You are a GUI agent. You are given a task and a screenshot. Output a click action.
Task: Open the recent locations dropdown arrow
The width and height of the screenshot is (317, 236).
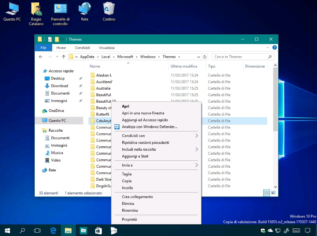coord(57,57)
